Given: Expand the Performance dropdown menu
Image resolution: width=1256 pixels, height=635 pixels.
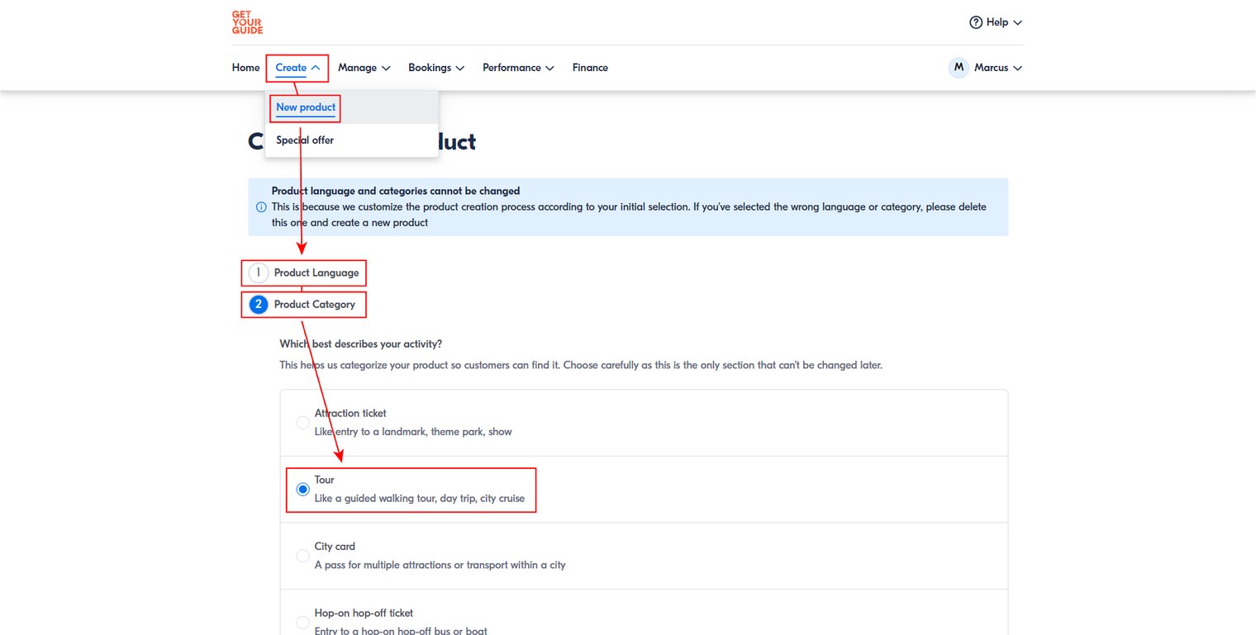Looking at the screenshot, I should click(x=518, y=68).
